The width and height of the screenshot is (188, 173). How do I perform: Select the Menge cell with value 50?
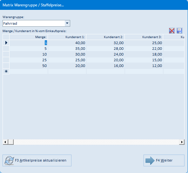pyautogui.click(x=29, y=66)
